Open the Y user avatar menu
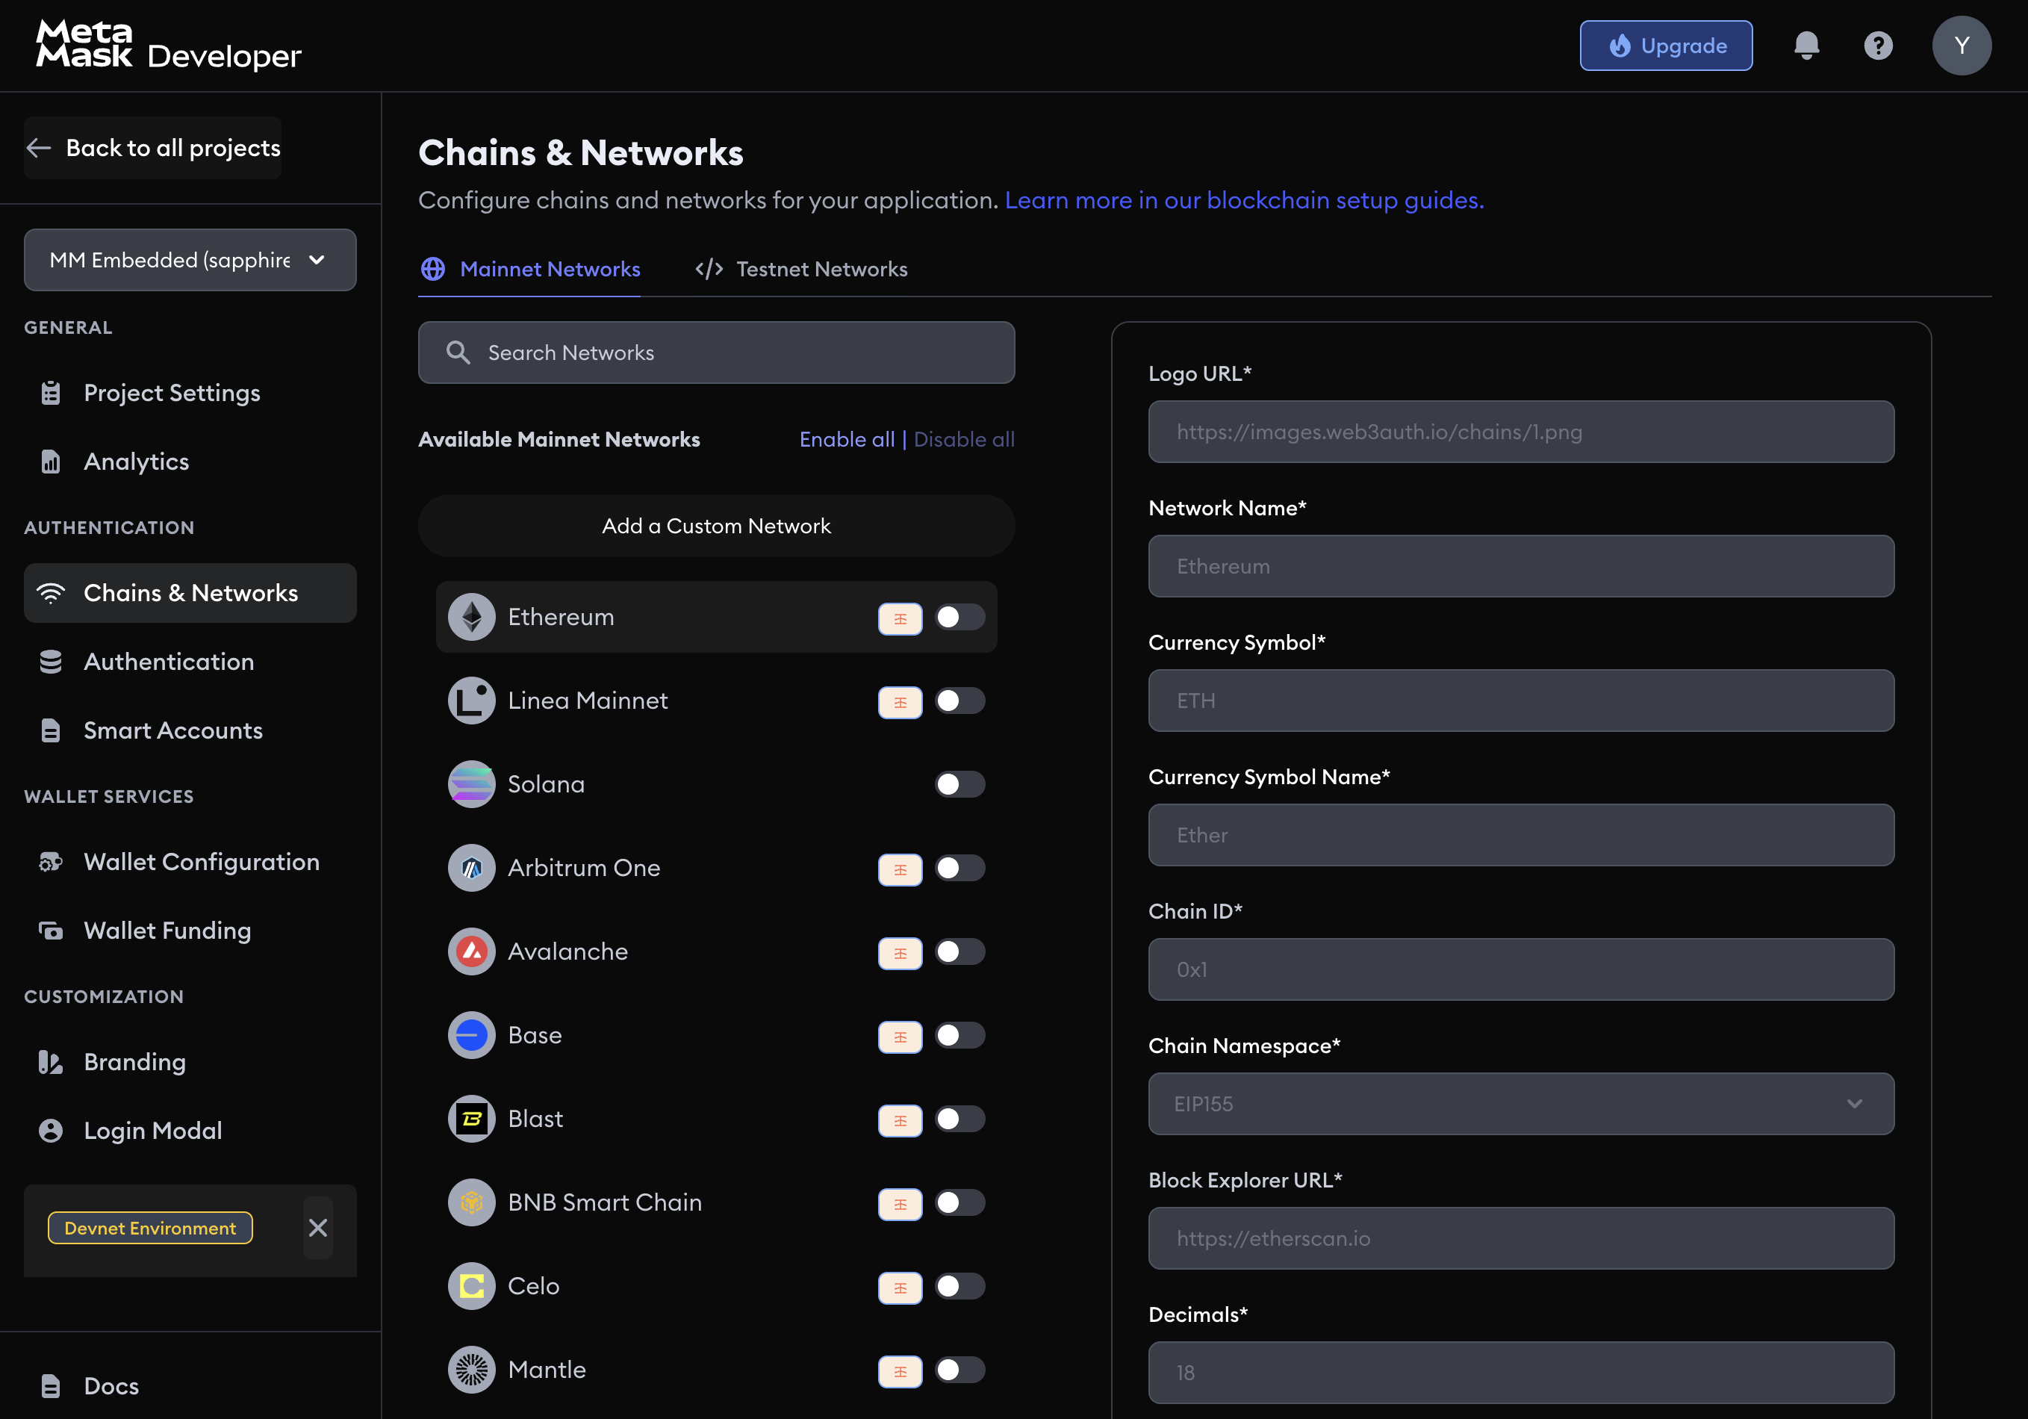 pos(1962,45)
